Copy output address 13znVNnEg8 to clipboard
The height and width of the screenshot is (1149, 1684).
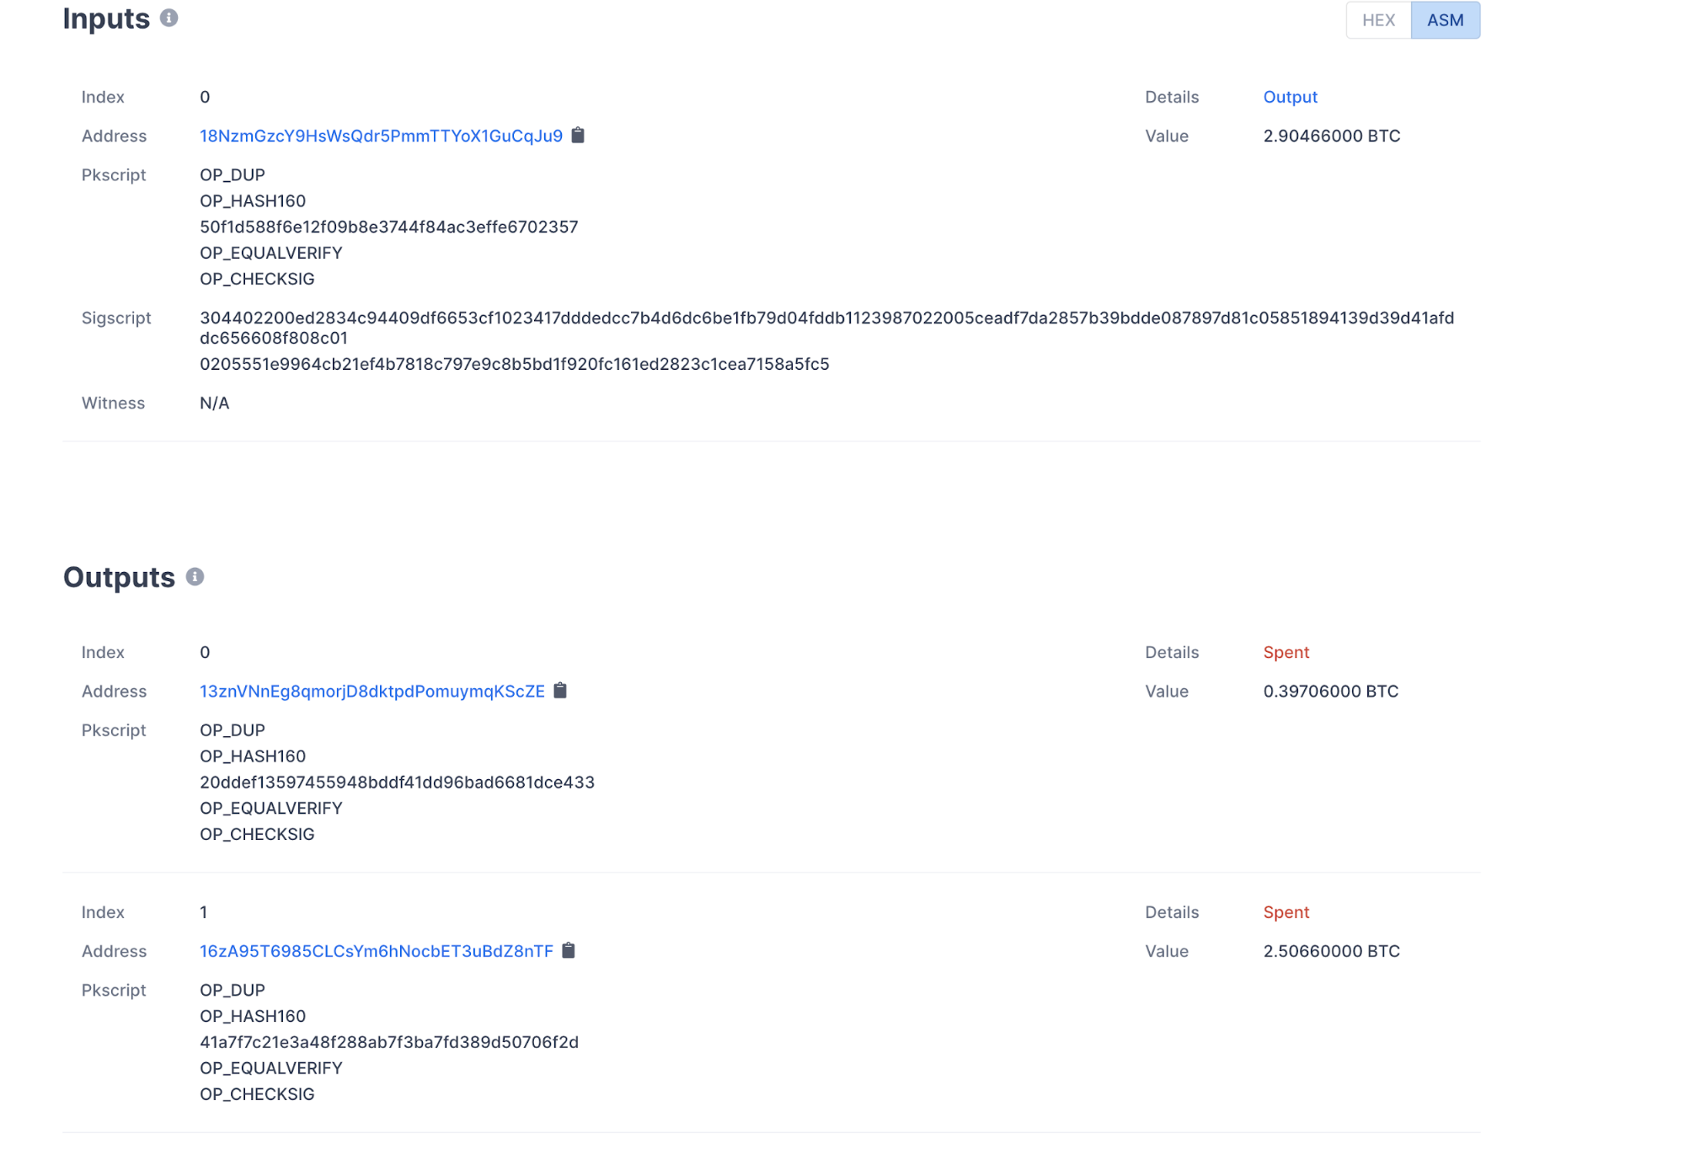560,691
